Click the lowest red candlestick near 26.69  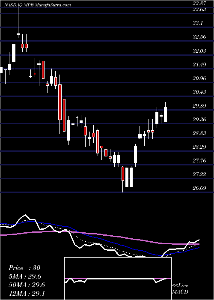coord(123,174)
